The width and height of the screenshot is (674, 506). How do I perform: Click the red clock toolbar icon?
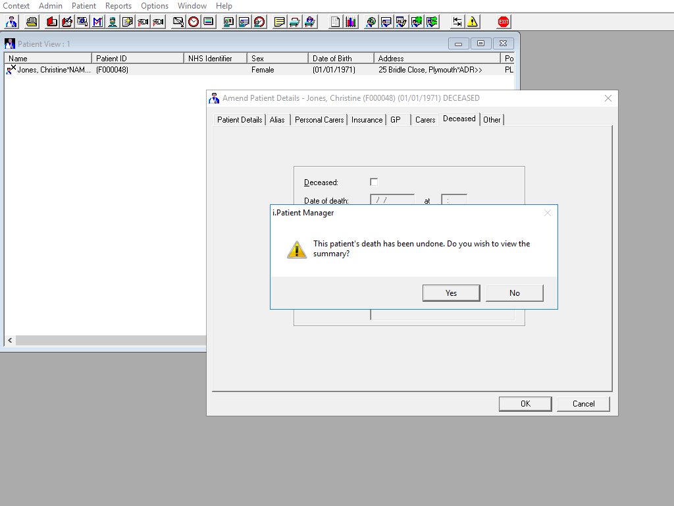(x=194, y=22)
